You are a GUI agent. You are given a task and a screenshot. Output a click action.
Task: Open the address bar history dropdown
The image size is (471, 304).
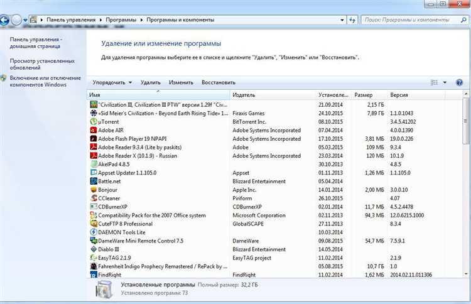click(342, 20)
